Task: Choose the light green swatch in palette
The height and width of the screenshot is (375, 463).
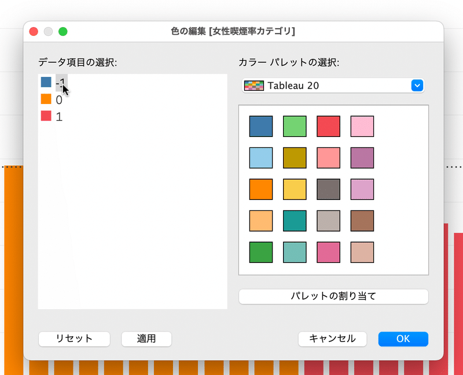Action: click(x=295, y=126)
